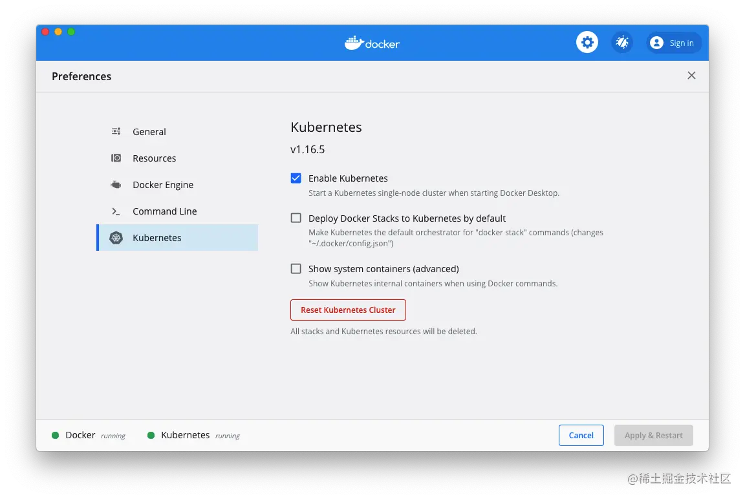Check Show system containers (advanced)
This screenshot has height=499, width=745.
[296, 269]
